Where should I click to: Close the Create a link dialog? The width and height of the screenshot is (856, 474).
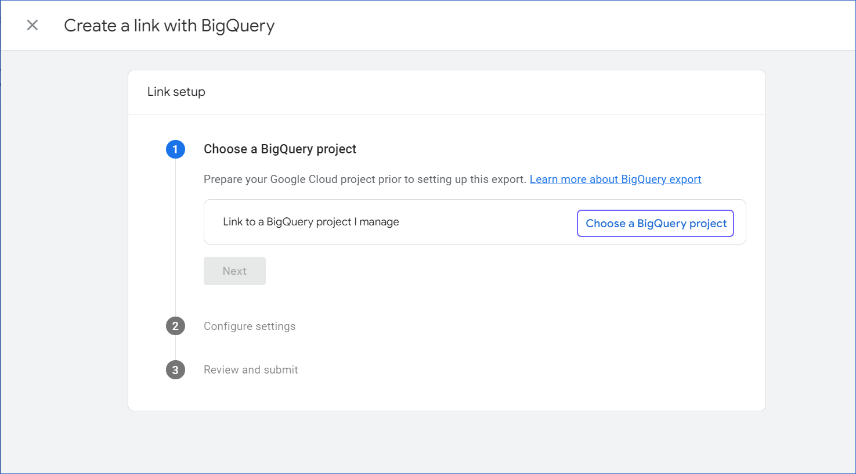pyautogui.click(x=32, y=25)
